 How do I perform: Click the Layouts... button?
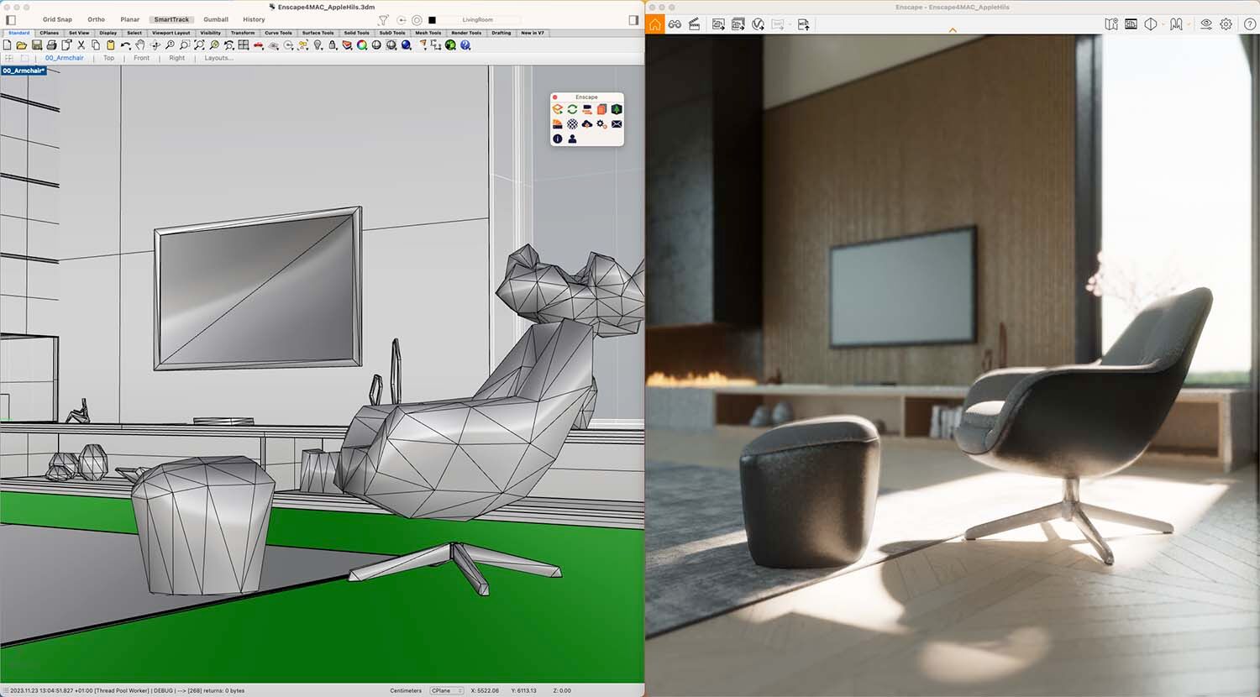218,58
